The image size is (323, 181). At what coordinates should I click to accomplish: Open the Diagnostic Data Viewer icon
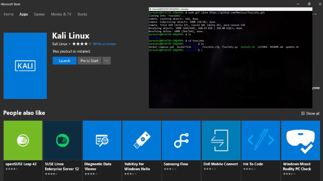tap(102, 140)
